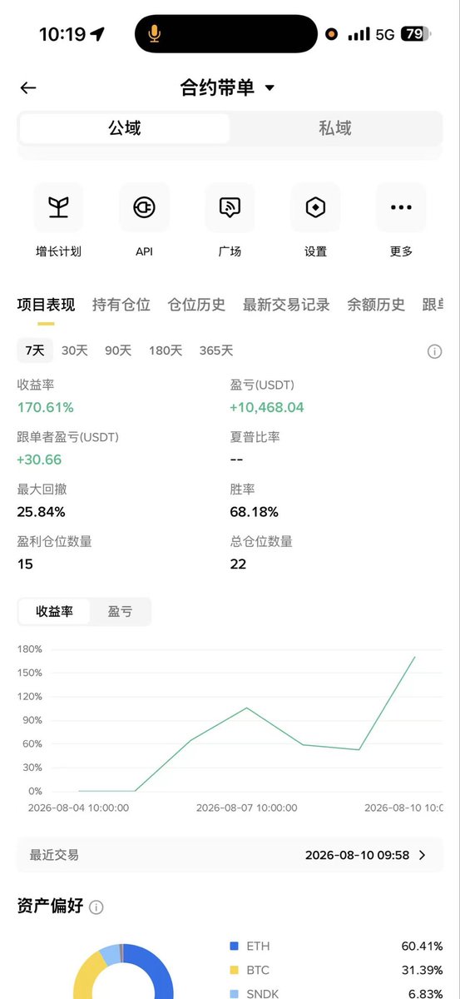Image resolution: width=460 pixels, height=999 pixels.
Task: Go back with the left arrow
Action: pos(28,87)
